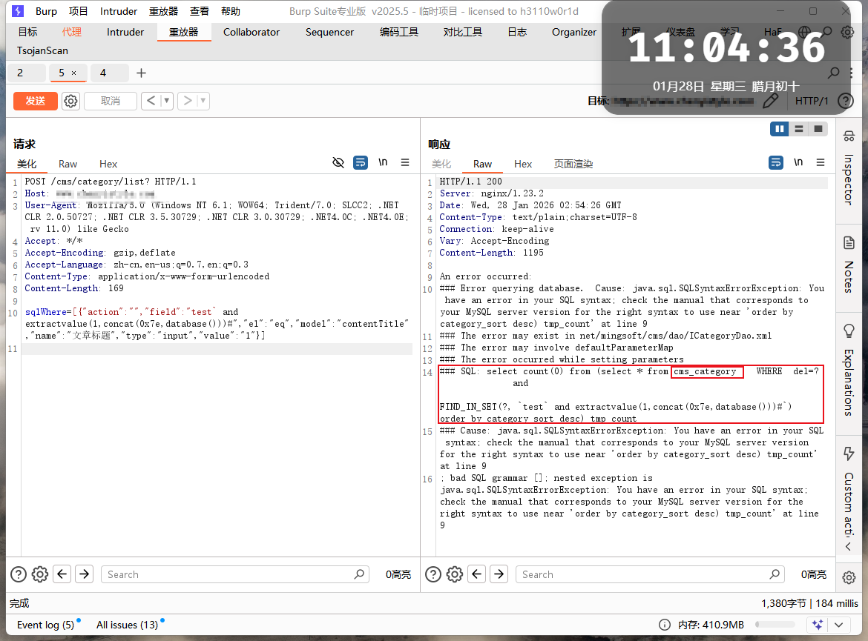Toggle request hide non-printable eye icon
The image size is (868, 641).
(338, 162)
